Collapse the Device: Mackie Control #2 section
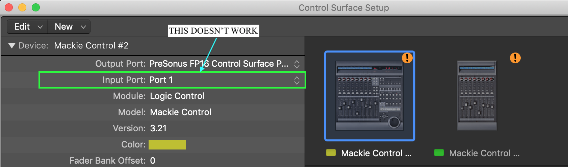Screen dimensions: 568x167 point(12,46)
